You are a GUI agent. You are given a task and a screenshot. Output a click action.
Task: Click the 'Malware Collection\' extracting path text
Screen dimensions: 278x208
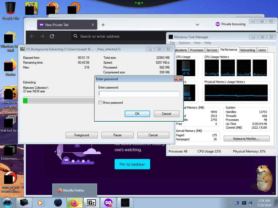[x=36, y=88]
